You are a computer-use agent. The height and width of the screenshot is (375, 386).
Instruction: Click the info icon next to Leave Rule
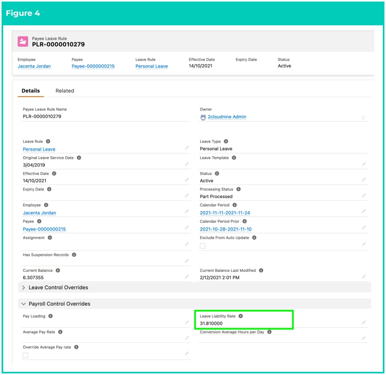(48, 141)
